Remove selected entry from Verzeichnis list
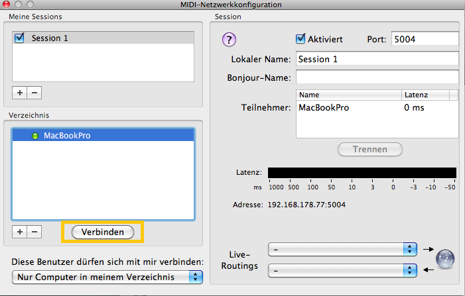Screen dimensions: 465x296 coord(34,232)
